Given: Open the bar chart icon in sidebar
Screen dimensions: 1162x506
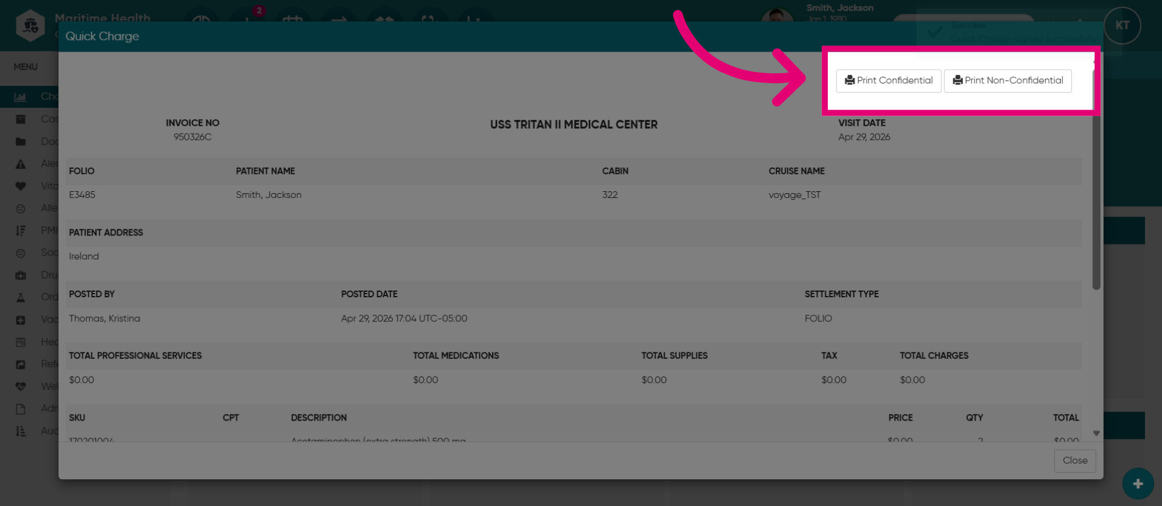Looking at the screenshot, I should [21, 97].
